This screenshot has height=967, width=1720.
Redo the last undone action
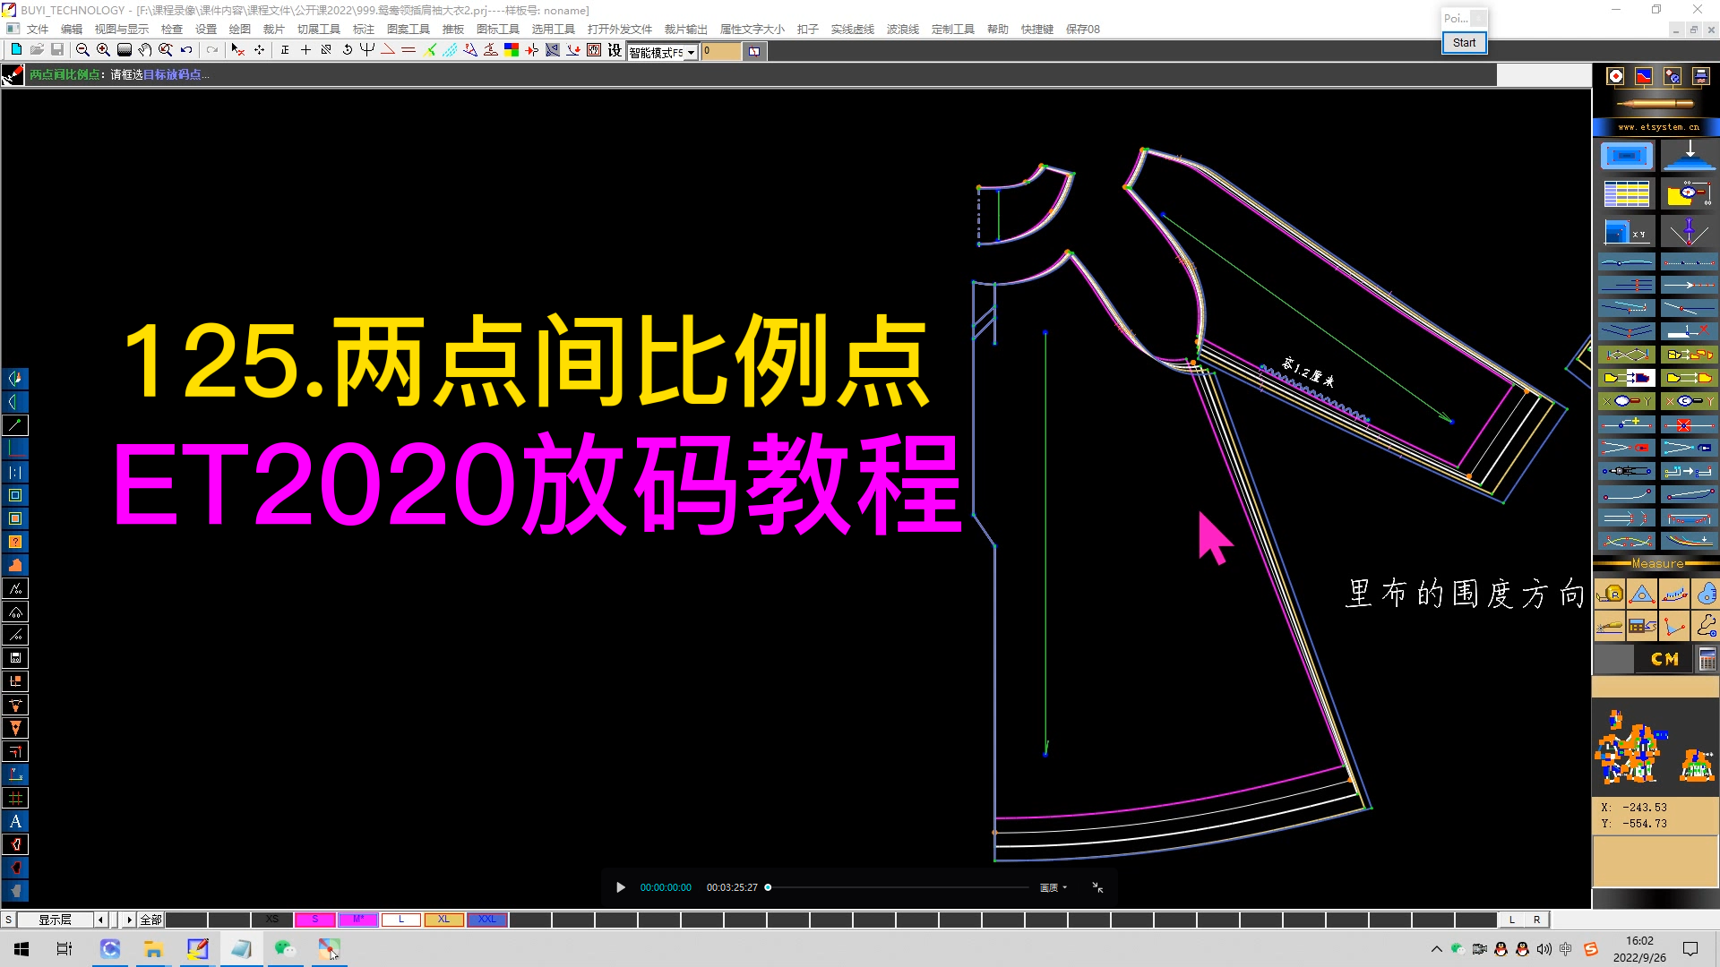click(211, 50)
